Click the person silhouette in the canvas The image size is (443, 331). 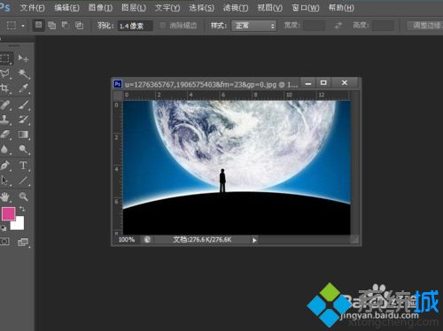coord(222,181)
